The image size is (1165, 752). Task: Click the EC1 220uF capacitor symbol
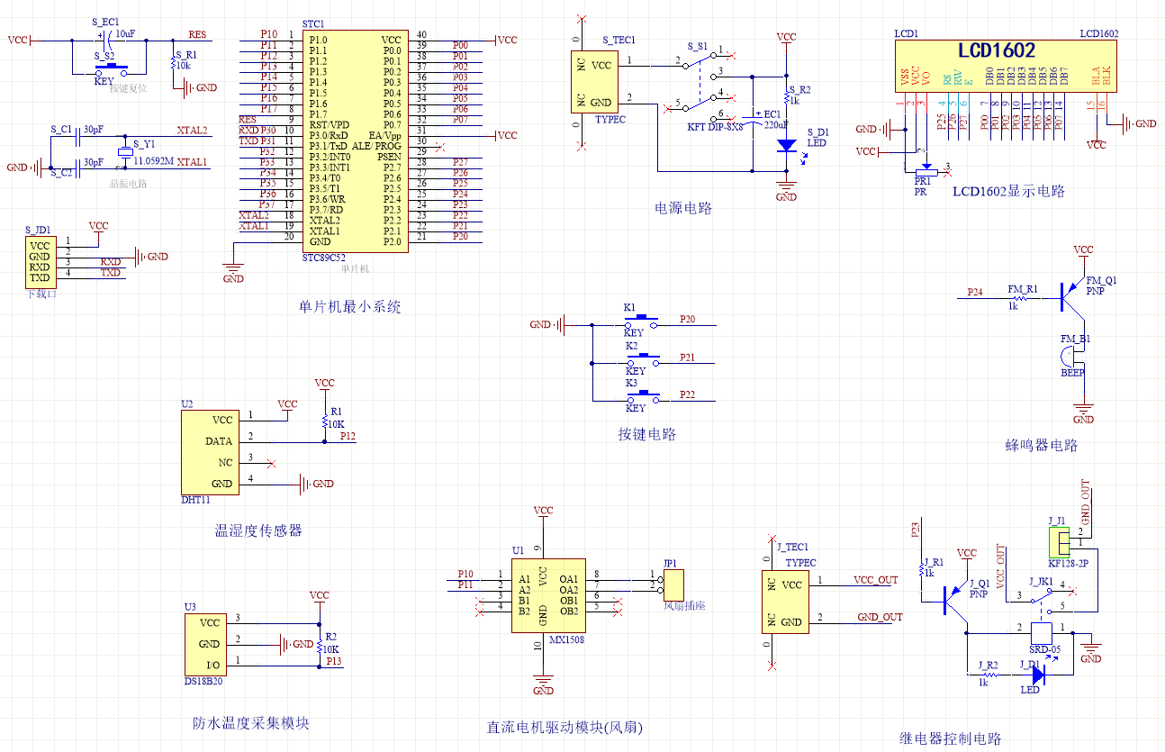[752, 119]
